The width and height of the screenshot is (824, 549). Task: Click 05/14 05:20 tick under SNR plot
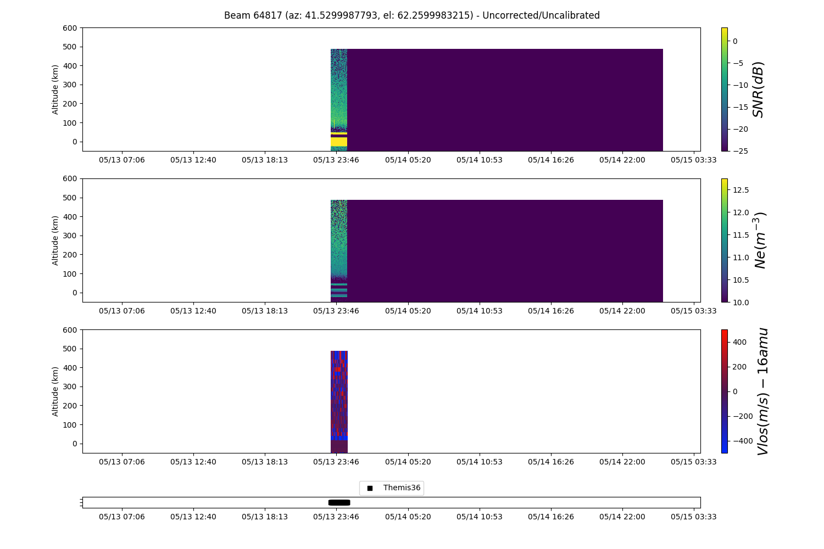pyautogui.click(x=408, y=160)
